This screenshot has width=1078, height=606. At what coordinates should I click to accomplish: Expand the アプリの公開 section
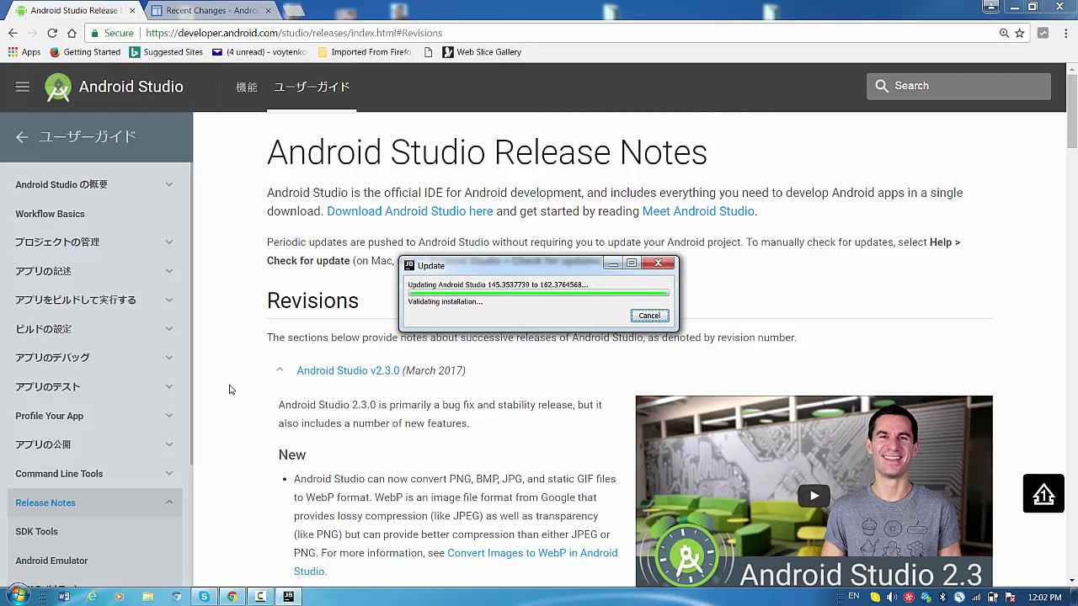click(x=168, y=444)
